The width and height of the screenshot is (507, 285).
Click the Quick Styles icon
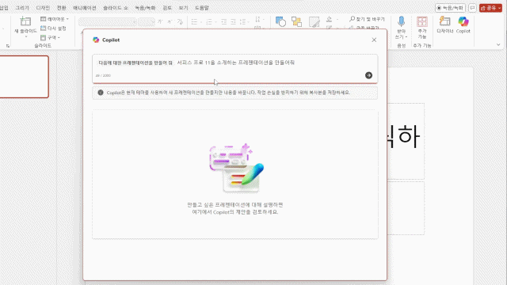click(x=314, y=21)
